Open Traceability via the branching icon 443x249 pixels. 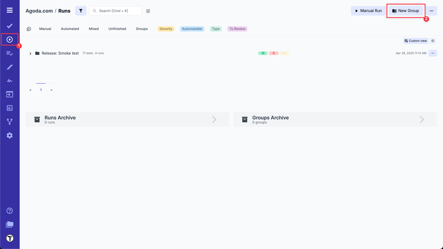[x=9, y=121]
